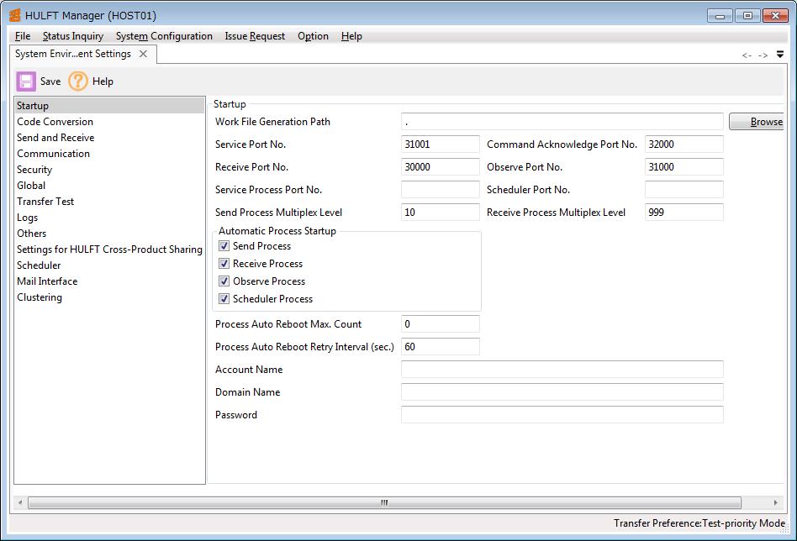This screenshot has width=797, height=541.
Task: Click the Service Port No. field
Action: pos(441,144)
